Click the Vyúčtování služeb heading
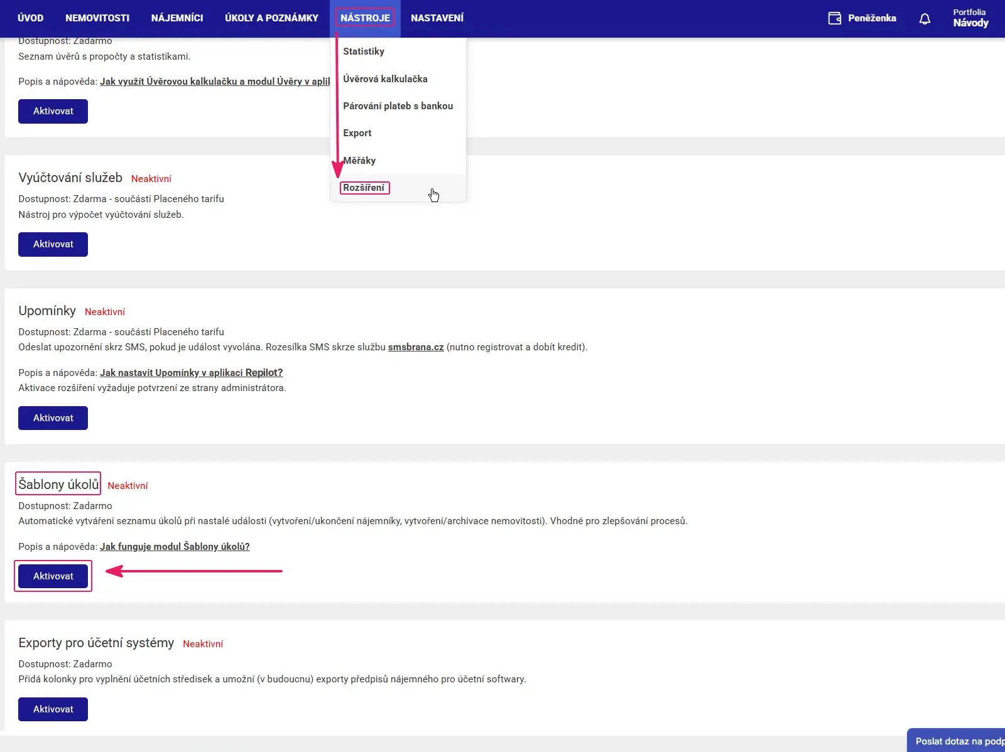1005x752 pixels. [70, 178]
